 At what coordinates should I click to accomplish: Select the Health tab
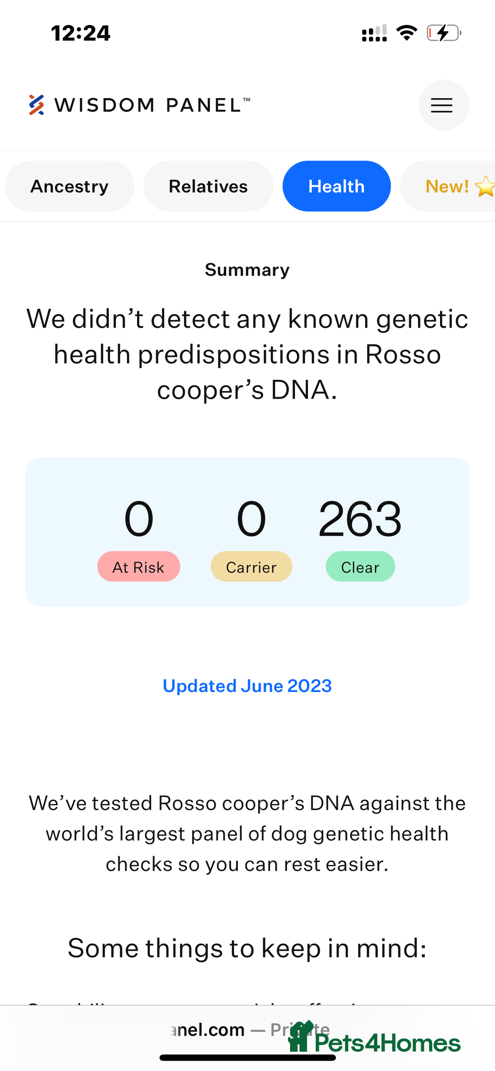(336, 186)
